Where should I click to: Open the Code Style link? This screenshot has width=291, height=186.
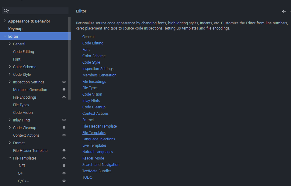pos(91,62)
